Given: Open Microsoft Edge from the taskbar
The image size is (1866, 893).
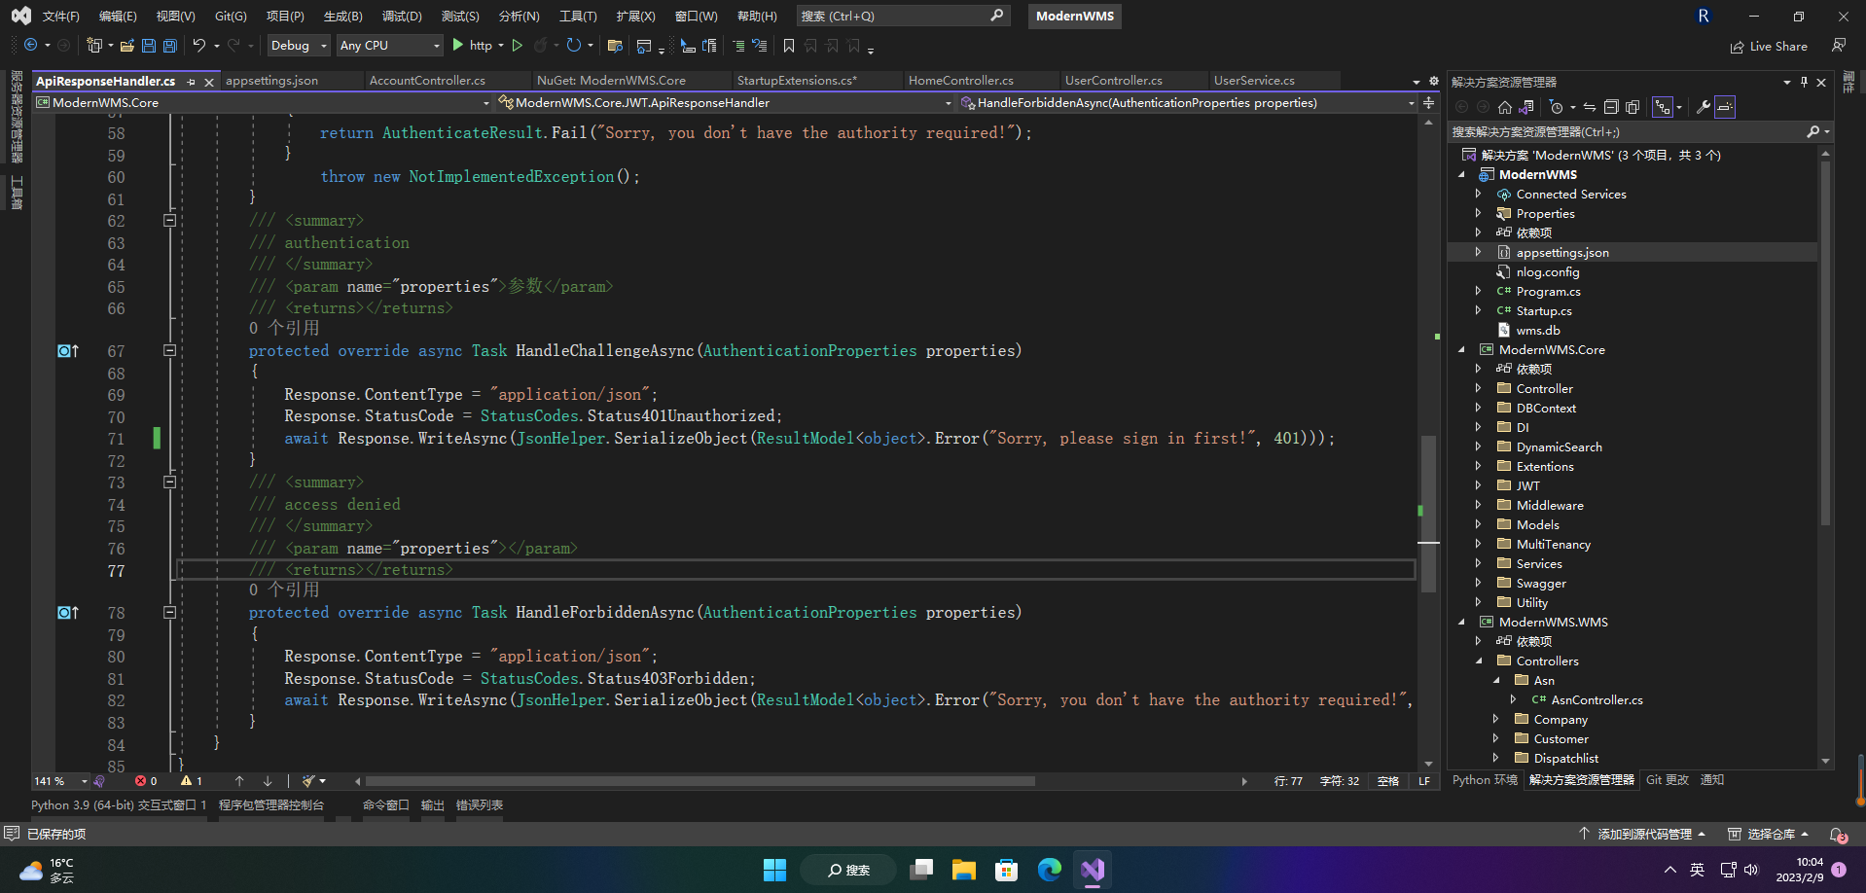Looking at the screenshot, I should point(1050,870).
